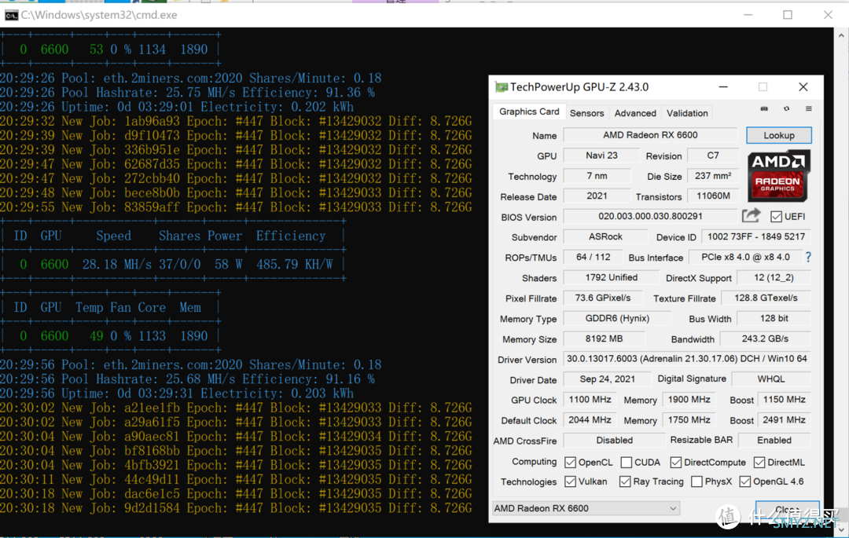Click the Uptime 0d 03:29:01 line
849x538 pixels.
point(177,107)
